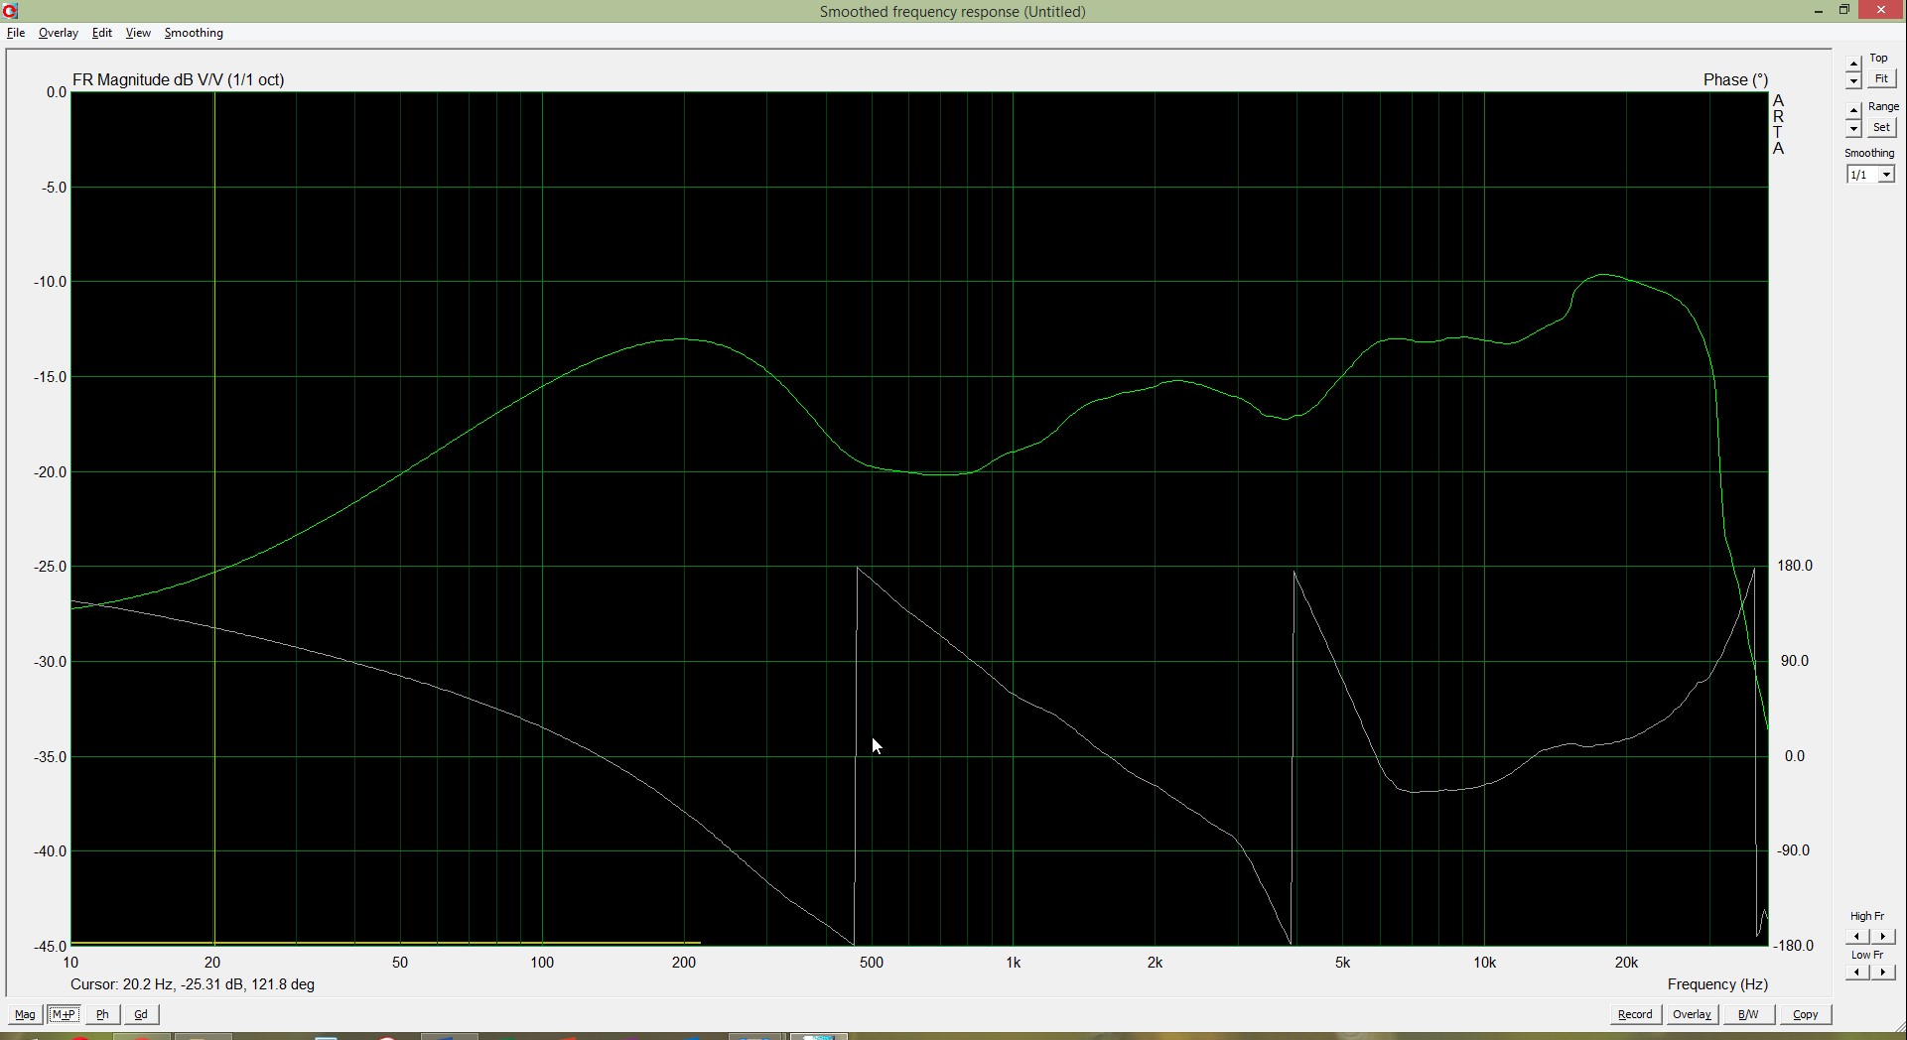Viewport: 1907px width, 1040px height.
Task: Switch to M+P view
Action: tap(64, 1014)
